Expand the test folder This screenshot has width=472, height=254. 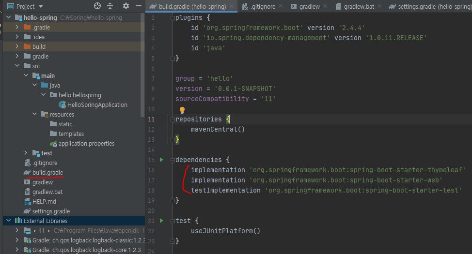pos(26,153)
